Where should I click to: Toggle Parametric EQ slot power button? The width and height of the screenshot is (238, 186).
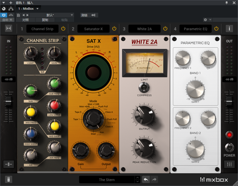216,29
